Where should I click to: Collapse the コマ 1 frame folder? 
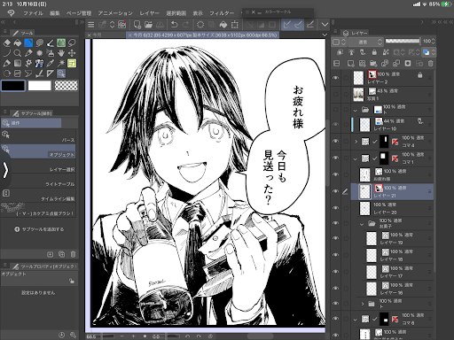(356, 158)
